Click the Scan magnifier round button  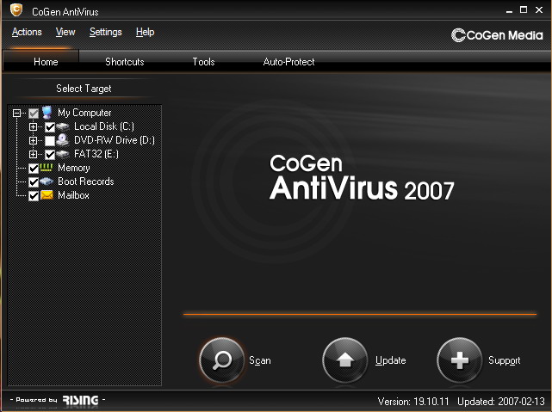[222, 360]
